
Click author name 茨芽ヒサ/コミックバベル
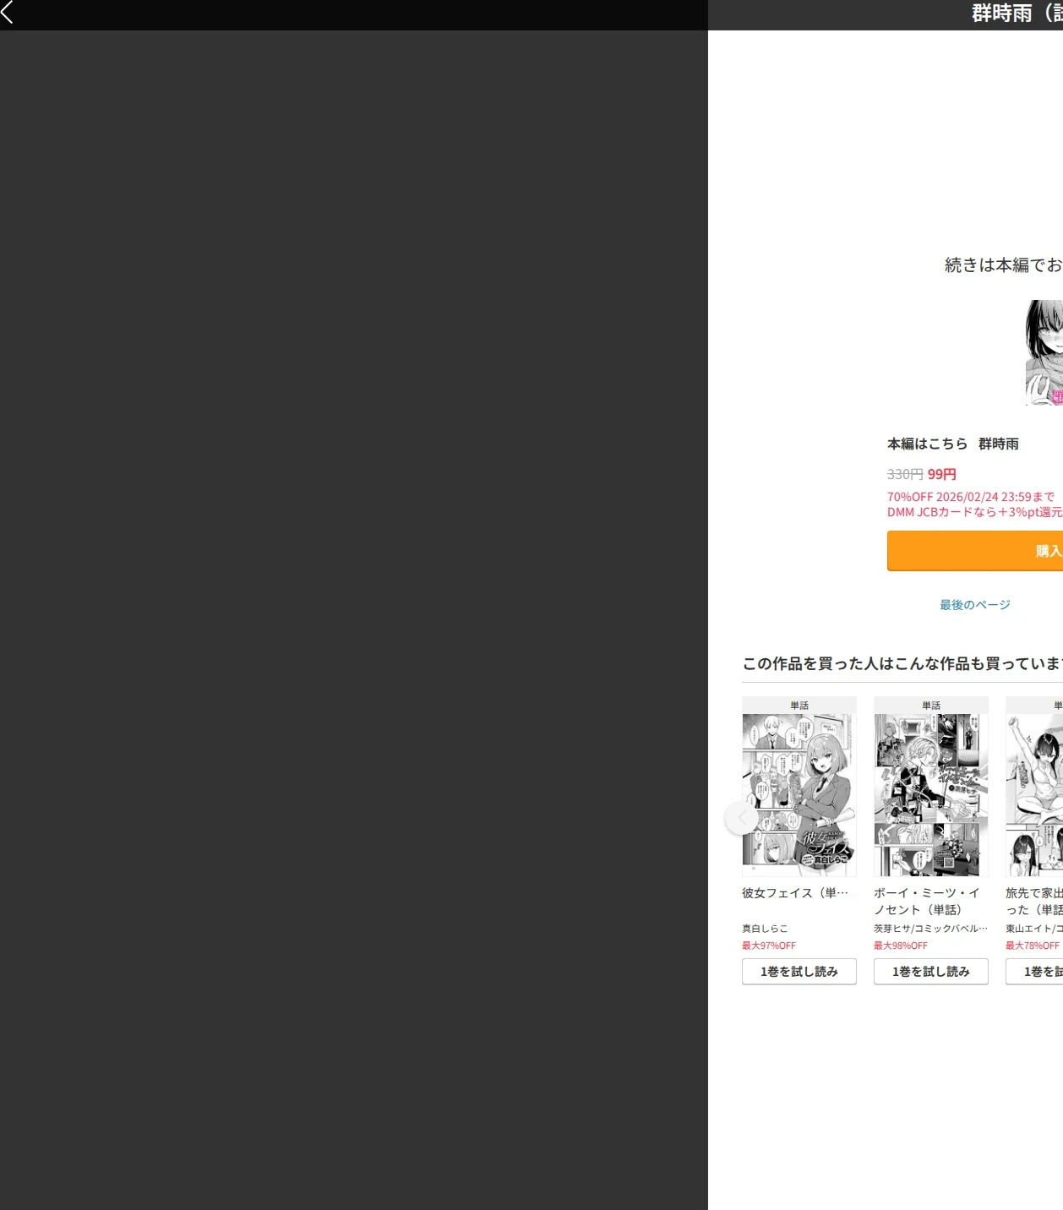(930, 928)
